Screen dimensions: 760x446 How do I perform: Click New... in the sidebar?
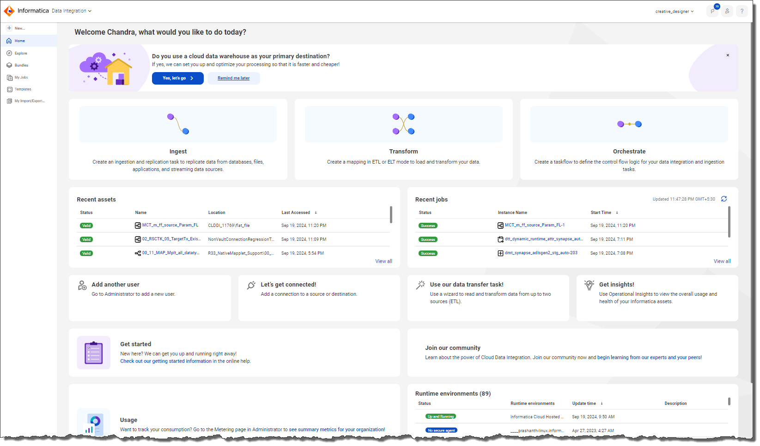(16, 28)
